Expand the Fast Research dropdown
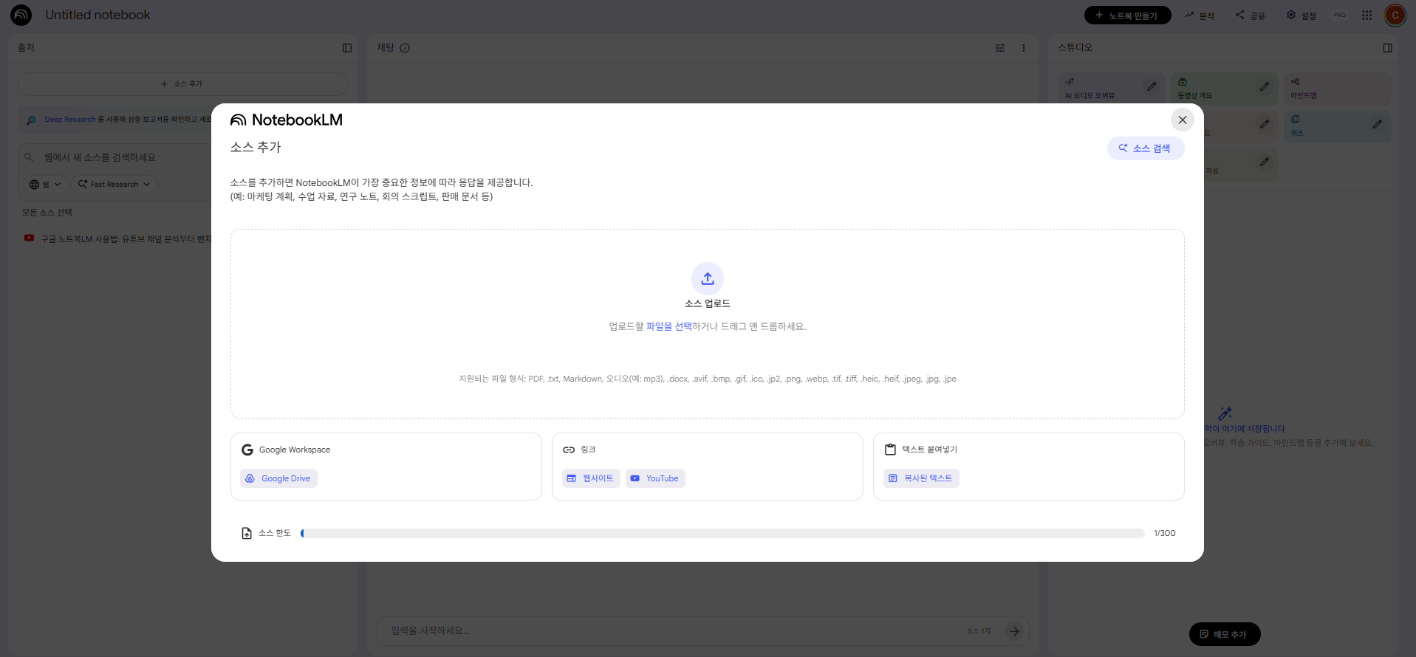 pyautogui.click(x=114, y=185)
